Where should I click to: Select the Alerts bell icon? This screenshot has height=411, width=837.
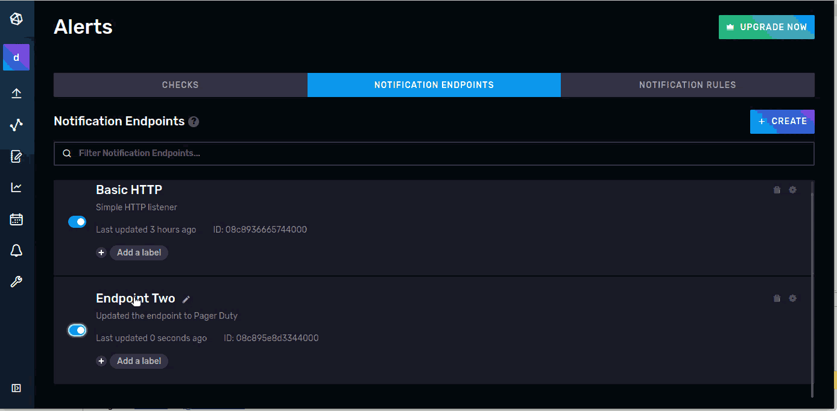tap(16, 250)
